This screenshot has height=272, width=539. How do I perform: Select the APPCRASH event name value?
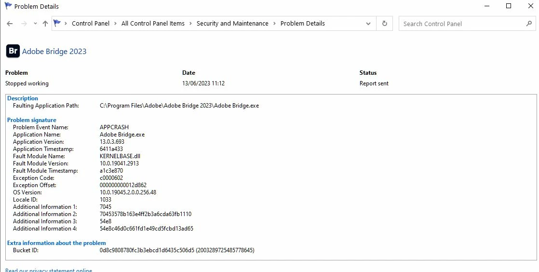click(114, 127)
